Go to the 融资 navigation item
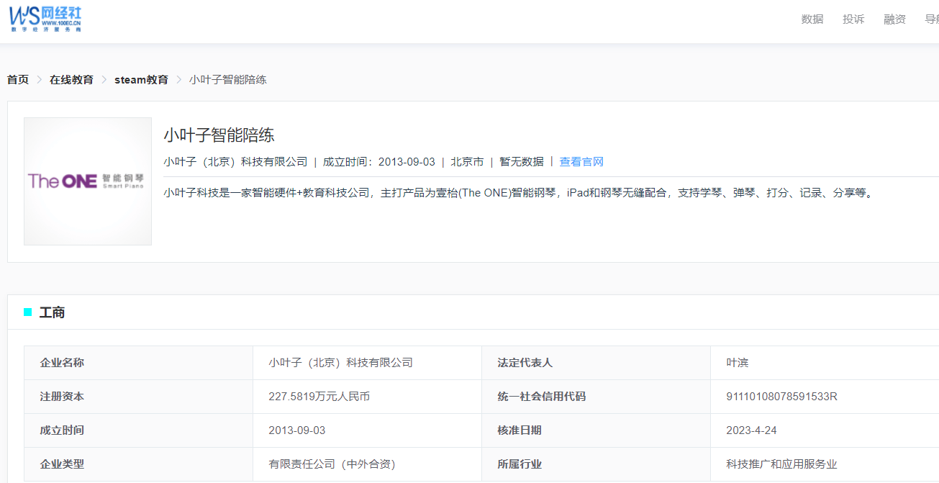The height and width of the screenshot is (483, 939). (x=894, y=19)
